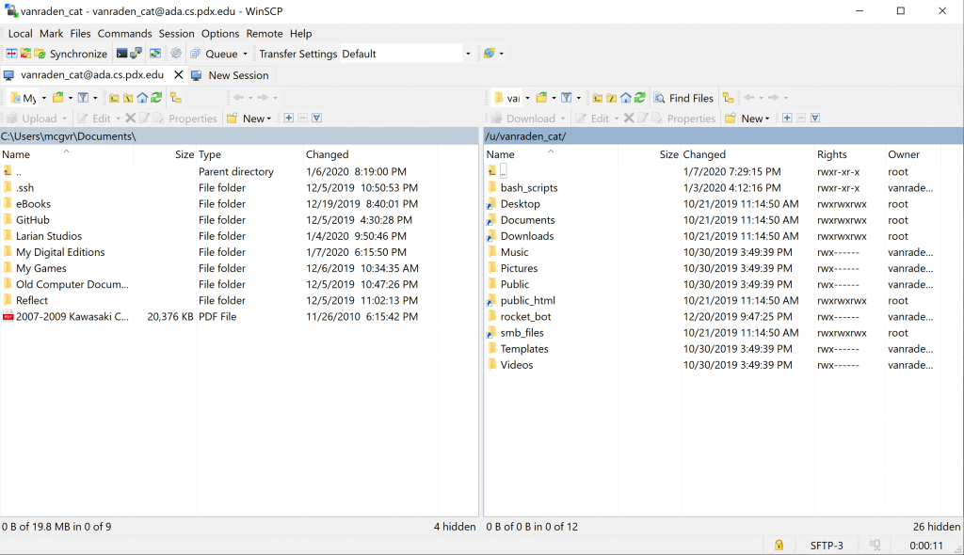
Task: Open Transfer Settings Default combo box
Action: point(407,54)
